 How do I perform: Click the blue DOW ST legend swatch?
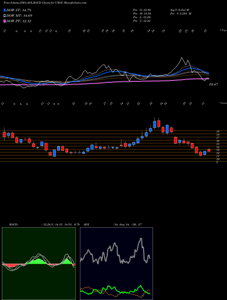click(5, 10)
